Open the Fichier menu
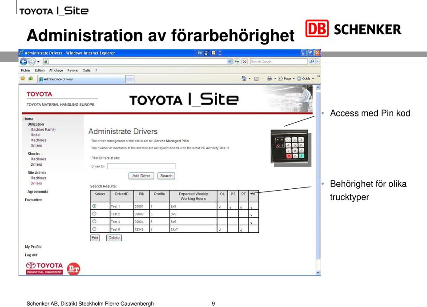This screenshot has width=427, height=307. pos(26,70)
